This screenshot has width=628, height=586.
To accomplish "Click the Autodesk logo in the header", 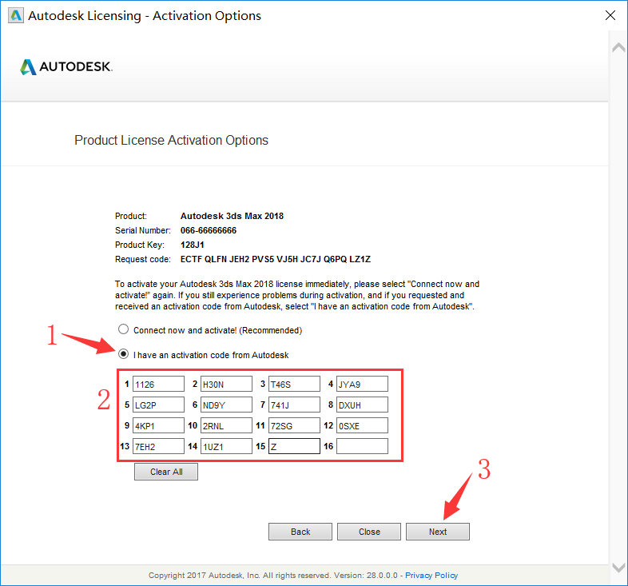I will click(x=66, y=66).
